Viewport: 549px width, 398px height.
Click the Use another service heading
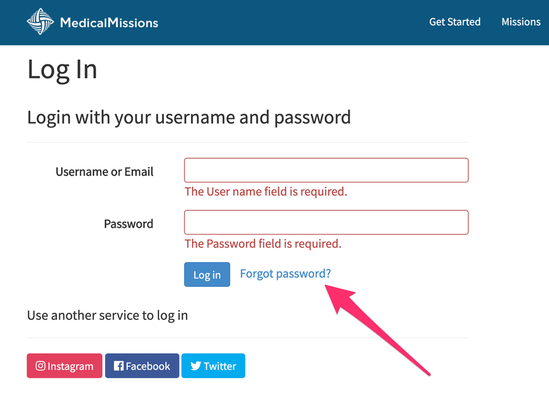[107, 315]
